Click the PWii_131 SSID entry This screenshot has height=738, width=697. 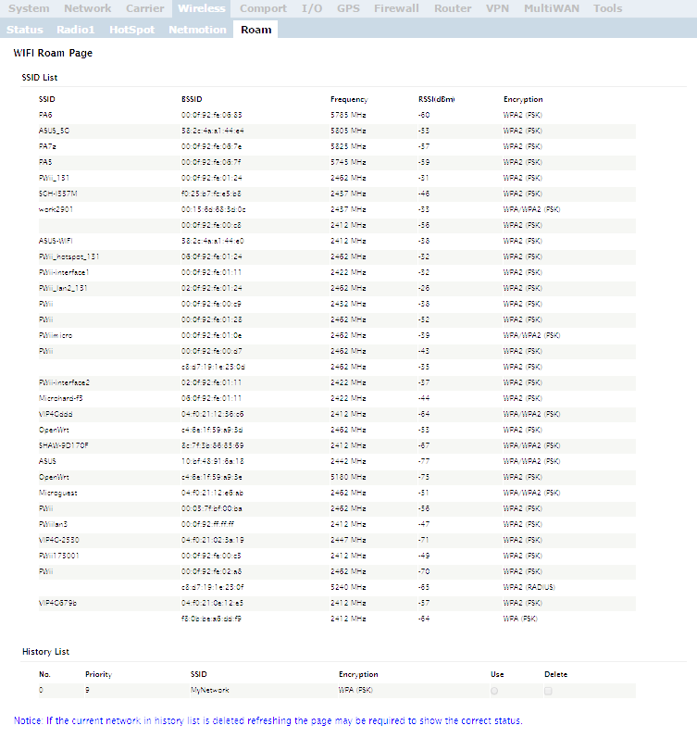[x=54, y=178]
